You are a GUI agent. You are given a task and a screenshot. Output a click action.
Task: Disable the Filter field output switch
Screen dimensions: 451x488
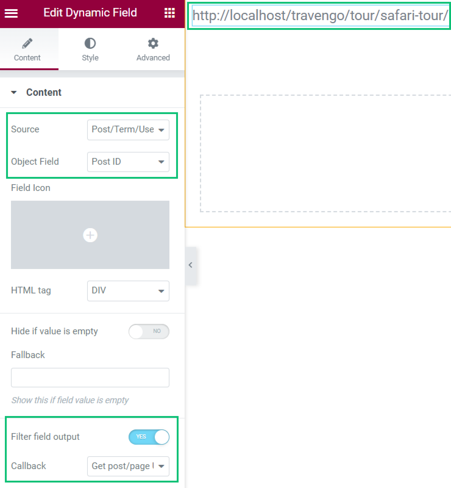149,437
